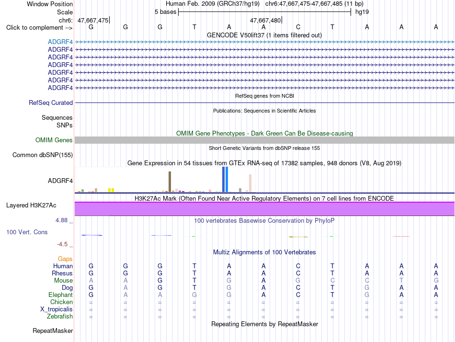The width and height of the screenshot is (455, 342).
Task: Open the RefSeq Curated track label
Action: pos(51,103)
